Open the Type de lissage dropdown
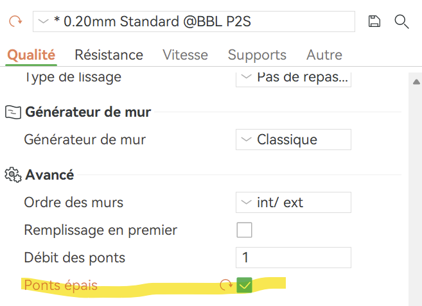 [x=293, y=78]
